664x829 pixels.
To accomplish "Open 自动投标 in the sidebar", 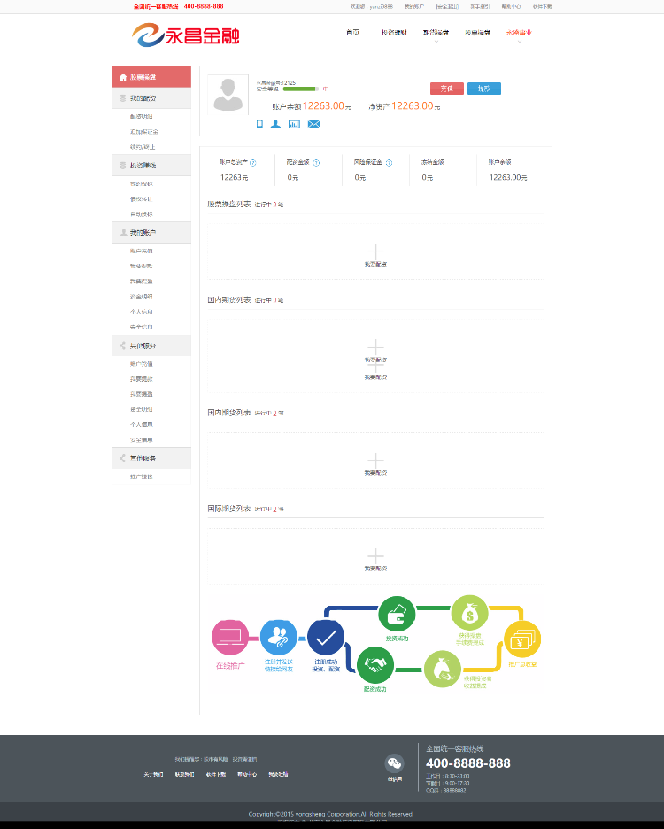I will click(141, 214).
